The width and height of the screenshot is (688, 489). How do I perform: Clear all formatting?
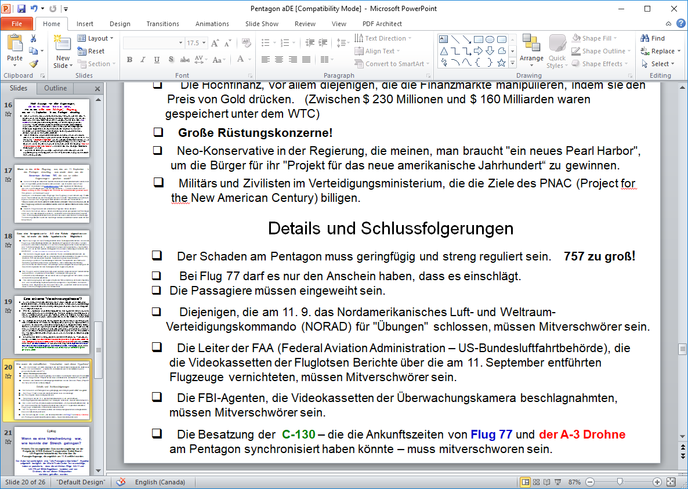click(x=246, y=43)
